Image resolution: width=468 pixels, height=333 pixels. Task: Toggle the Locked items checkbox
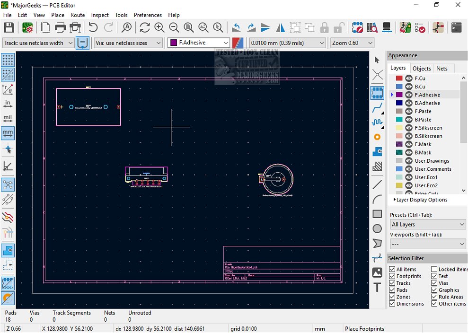(x=434, y=269)
